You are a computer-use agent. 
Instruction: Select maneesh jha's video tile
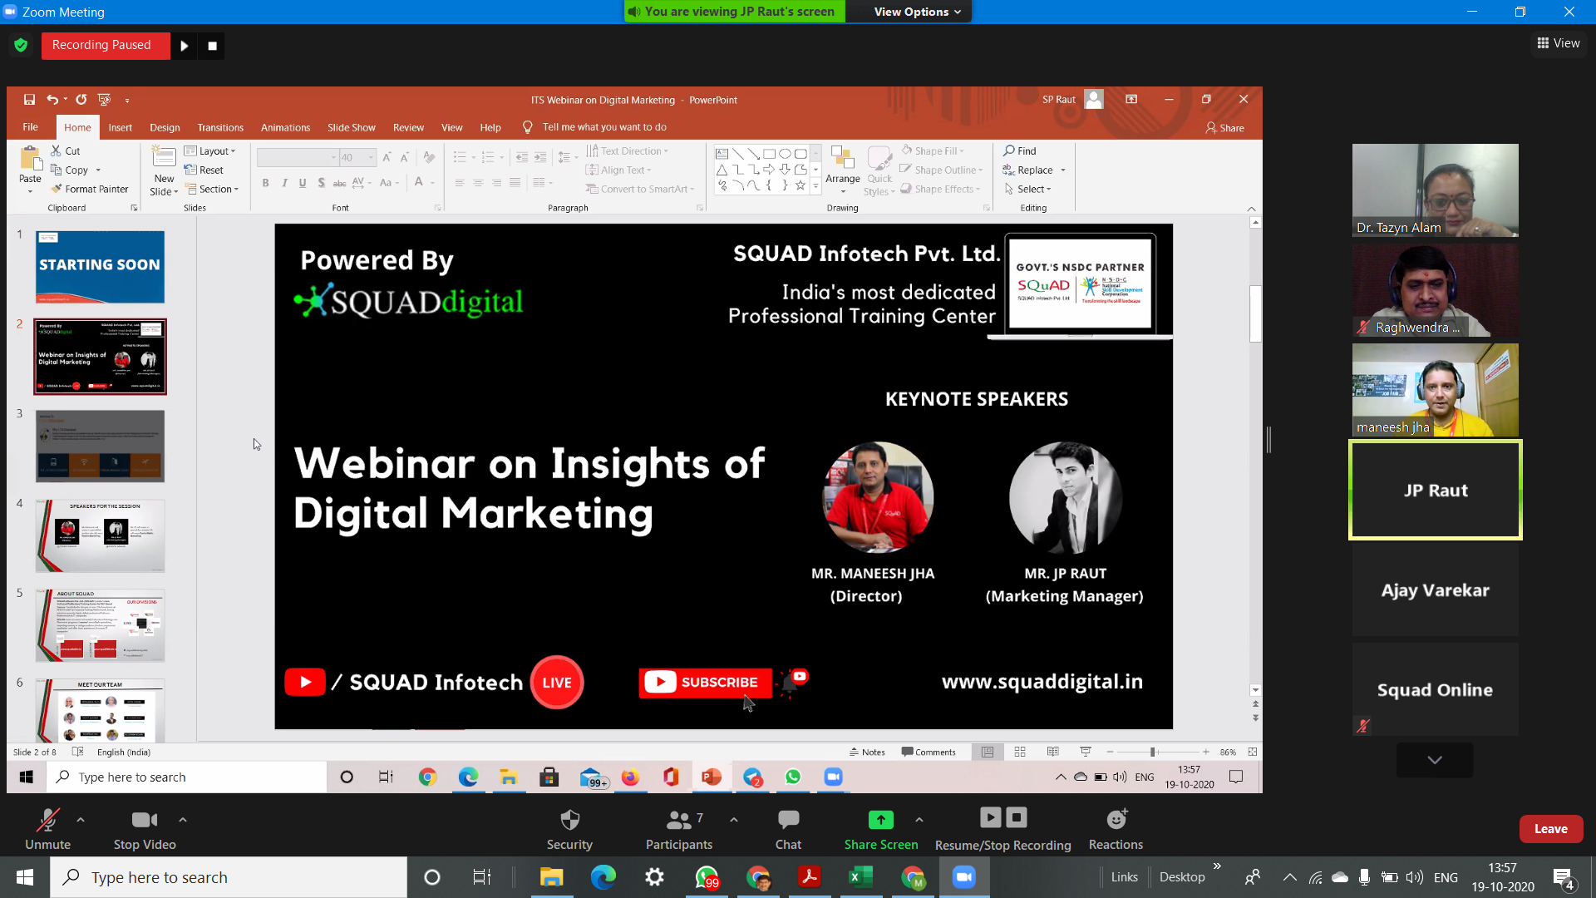[x=1435, y=390]
